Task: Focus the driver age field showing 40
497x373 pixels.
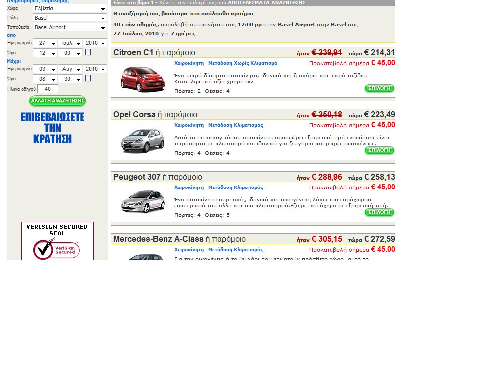Action: click(48, 89)
